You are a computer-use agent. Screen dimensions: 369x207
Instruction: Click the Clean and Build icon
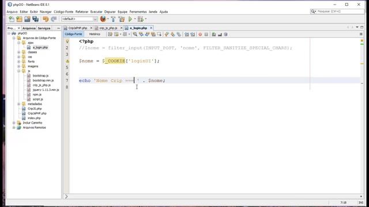[122, 19]
